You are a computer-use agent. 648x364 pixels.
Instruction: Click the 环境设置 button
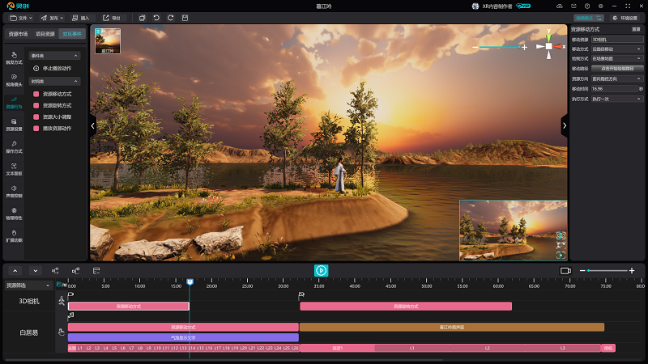tap(625, 17)
